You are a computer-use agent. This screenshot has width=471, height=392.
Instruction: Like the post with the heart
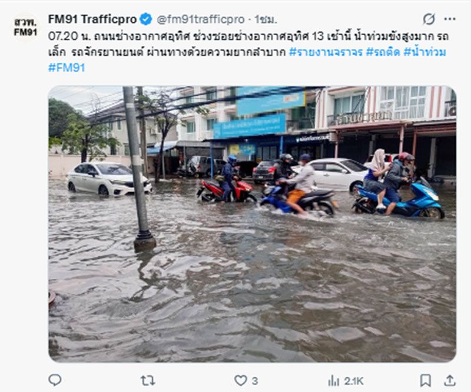(x=240, y=380)
